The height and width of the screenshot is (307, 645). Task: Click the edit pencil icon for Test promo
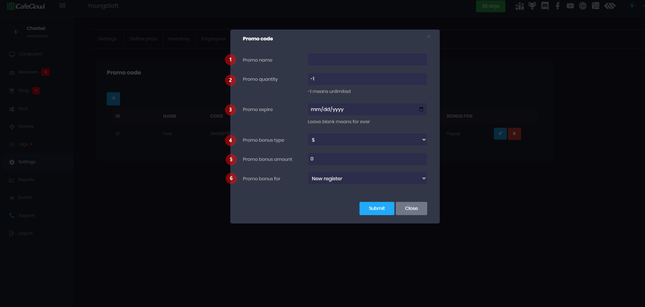500,134
